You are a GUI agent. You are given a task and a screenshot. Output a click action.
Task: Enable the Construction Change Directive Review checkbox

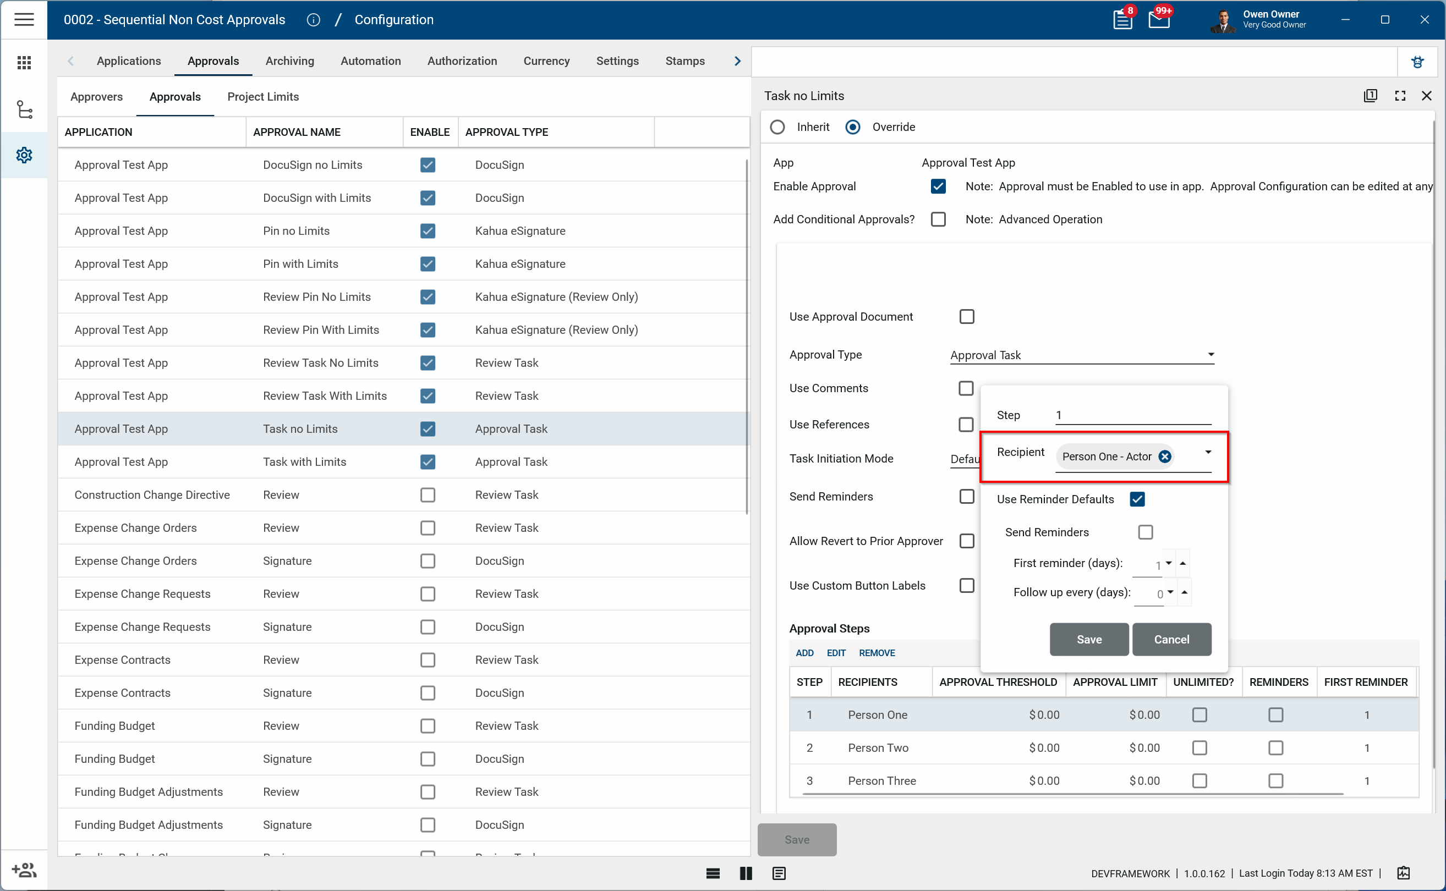pos(428,495)
